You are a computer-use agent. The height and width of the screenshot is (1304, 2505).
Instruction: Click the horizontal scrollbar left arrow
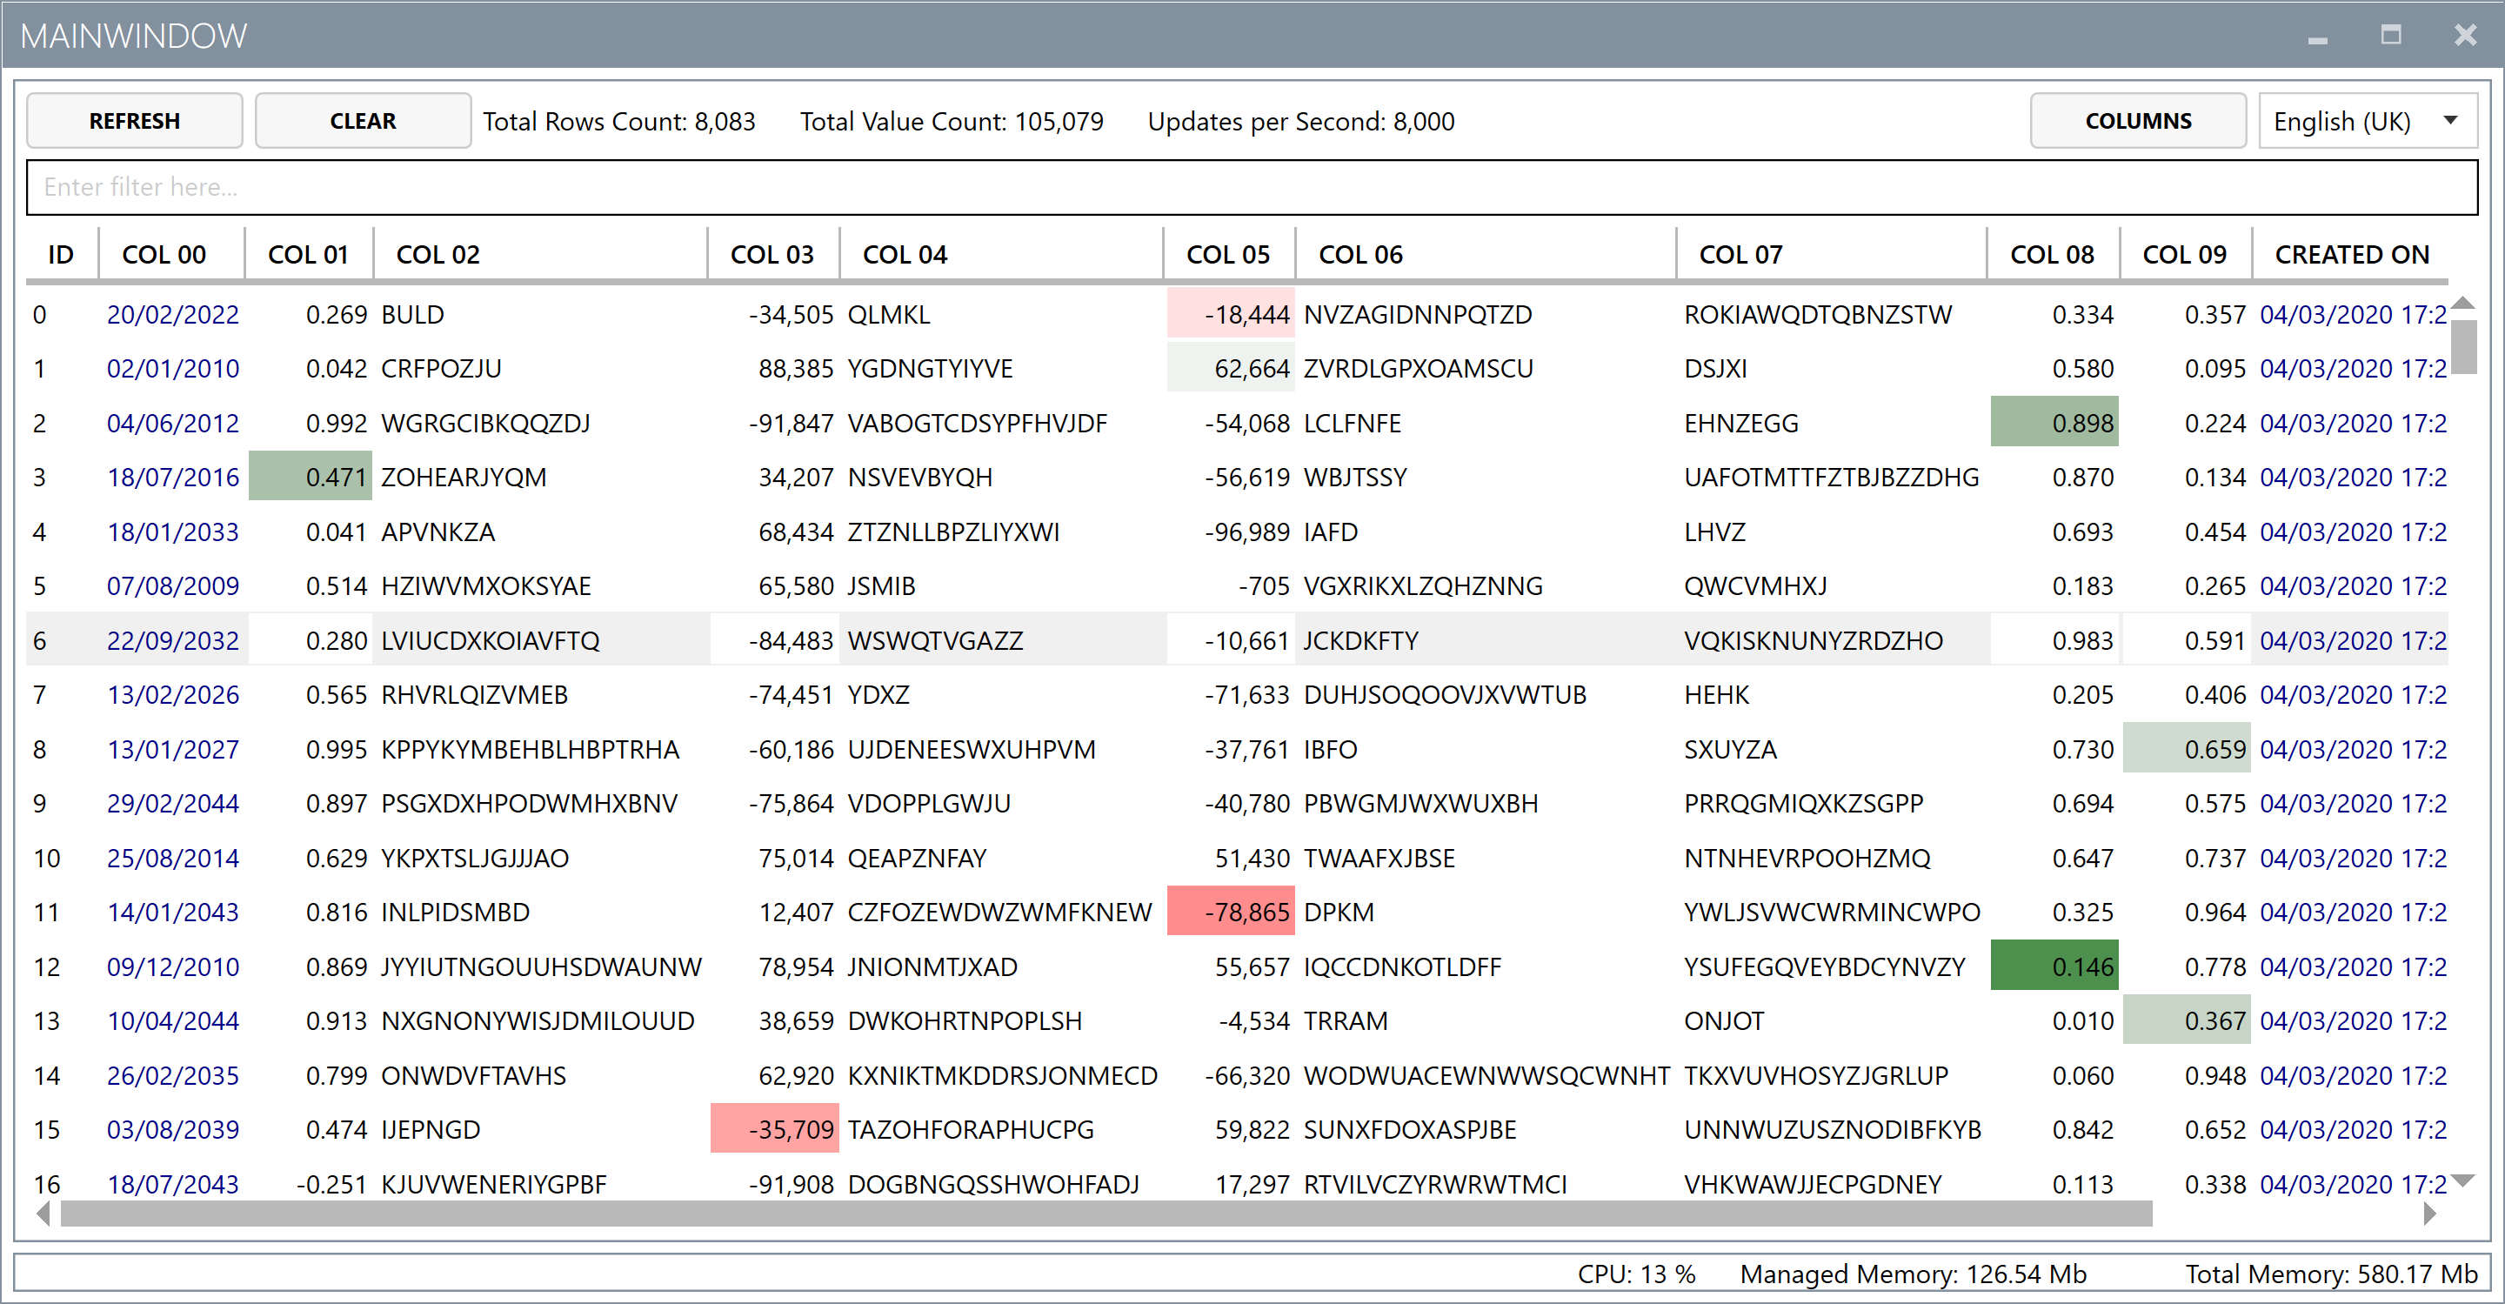tap(42, 1214)
